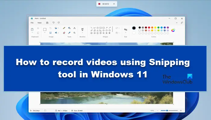
Task: Open the Edit colors rainbow wheel
Action: pos(173,30)
